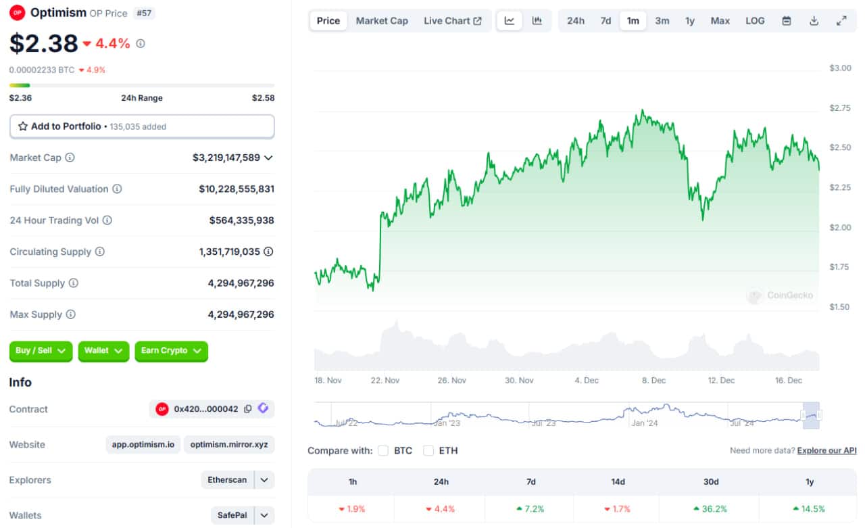Click the 7.2% value in the 7d column
The width and height of the screenshot is (865, 528).
pyautogui.click(x=530, y=509)
